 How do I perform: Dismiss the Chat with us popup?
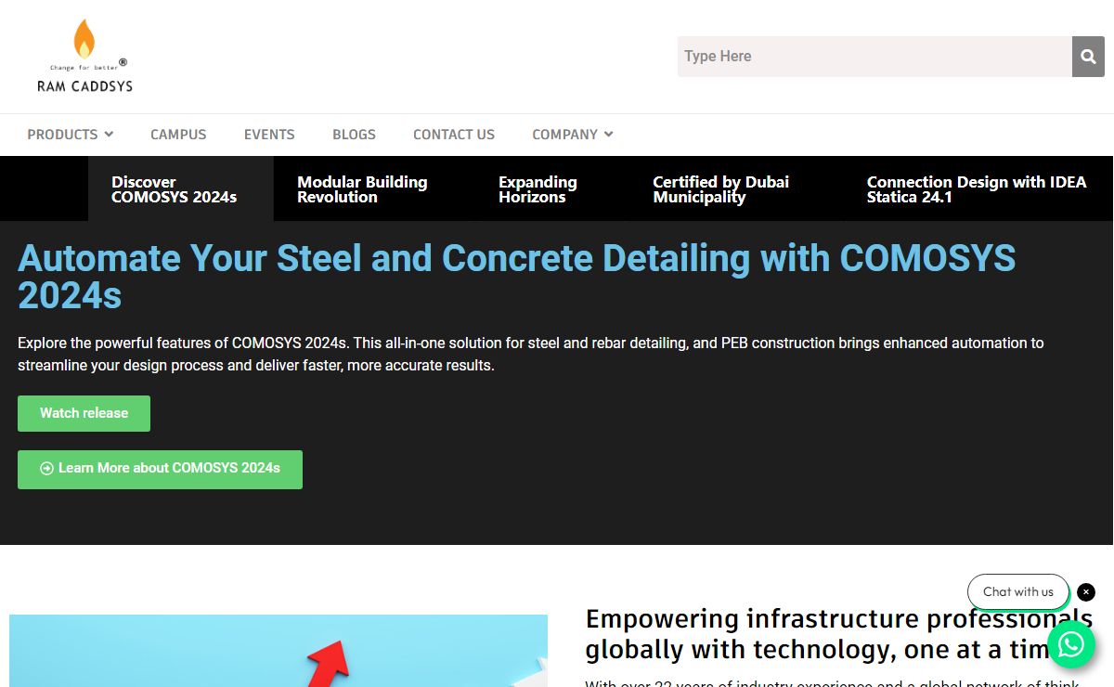pyautogui.click(x=1086, y=592)
